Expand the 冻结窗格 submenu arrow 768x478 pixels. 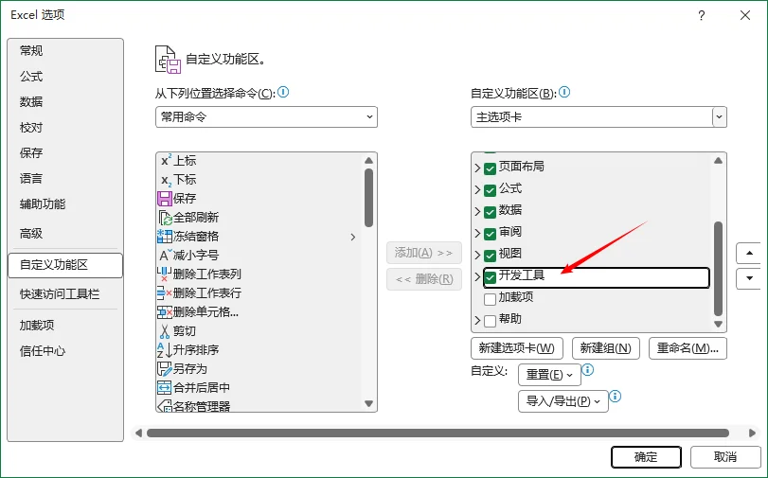coord(353,237)
